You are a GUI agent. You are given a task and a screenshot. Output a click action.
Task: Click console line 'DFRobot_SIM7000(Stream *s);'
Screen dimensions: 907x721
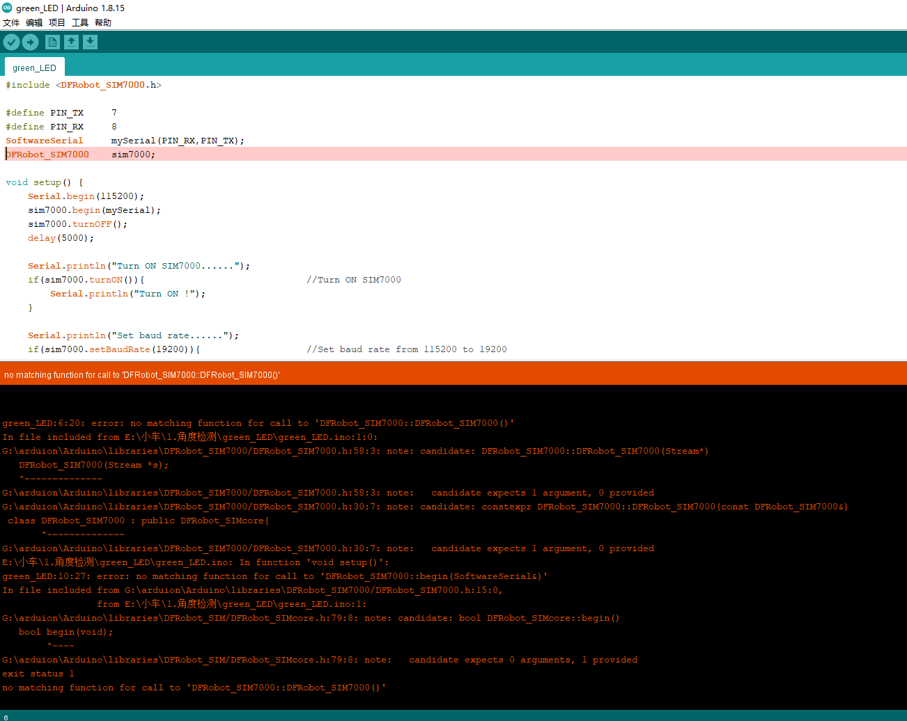point(93,465)
